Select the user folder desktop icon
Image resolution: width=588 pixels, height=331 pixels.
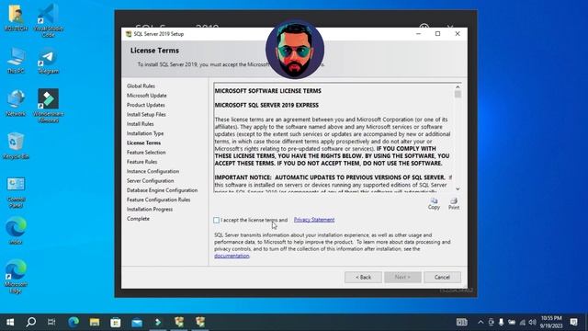16,17
